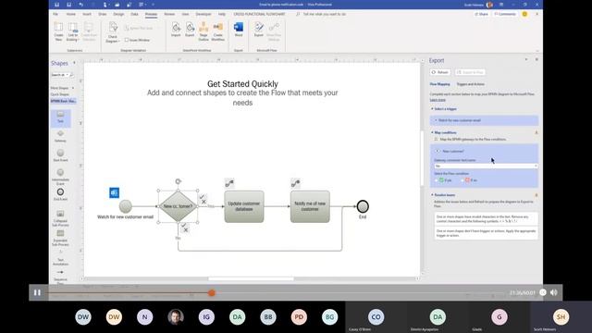Click the Comments button
This screenshot has height=333, width=592.
[x=505, y=14]
